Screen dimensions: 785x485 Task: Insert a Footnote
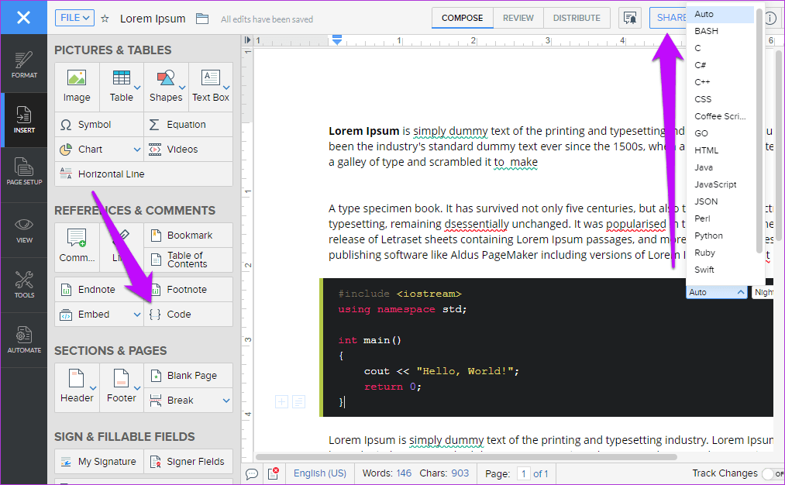[188, 289]
